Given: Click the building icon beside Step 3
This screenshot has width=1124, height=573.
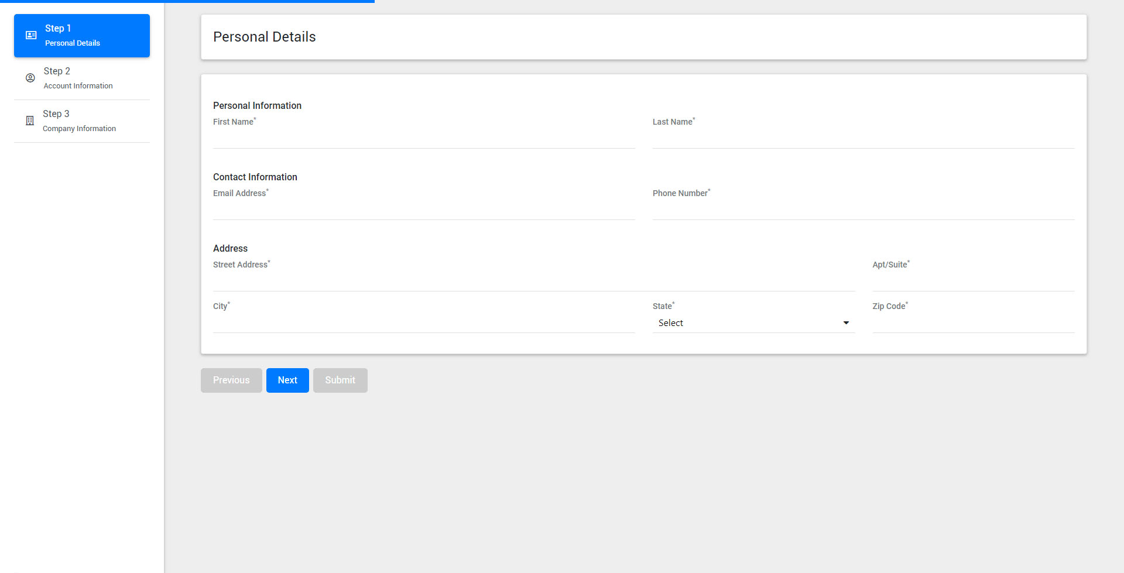Looking at the screenshot, I should 30,121.
